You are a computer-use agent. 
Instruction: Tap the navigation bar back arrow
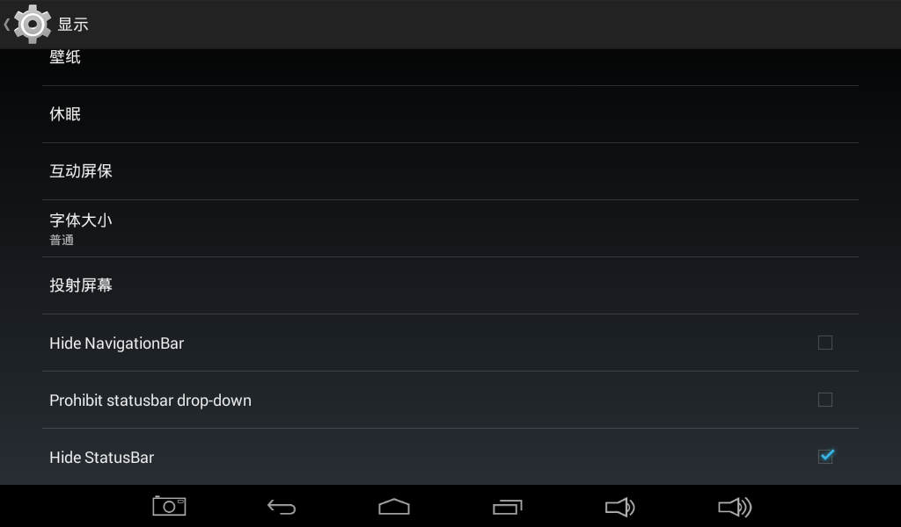(x=282, y=507)
